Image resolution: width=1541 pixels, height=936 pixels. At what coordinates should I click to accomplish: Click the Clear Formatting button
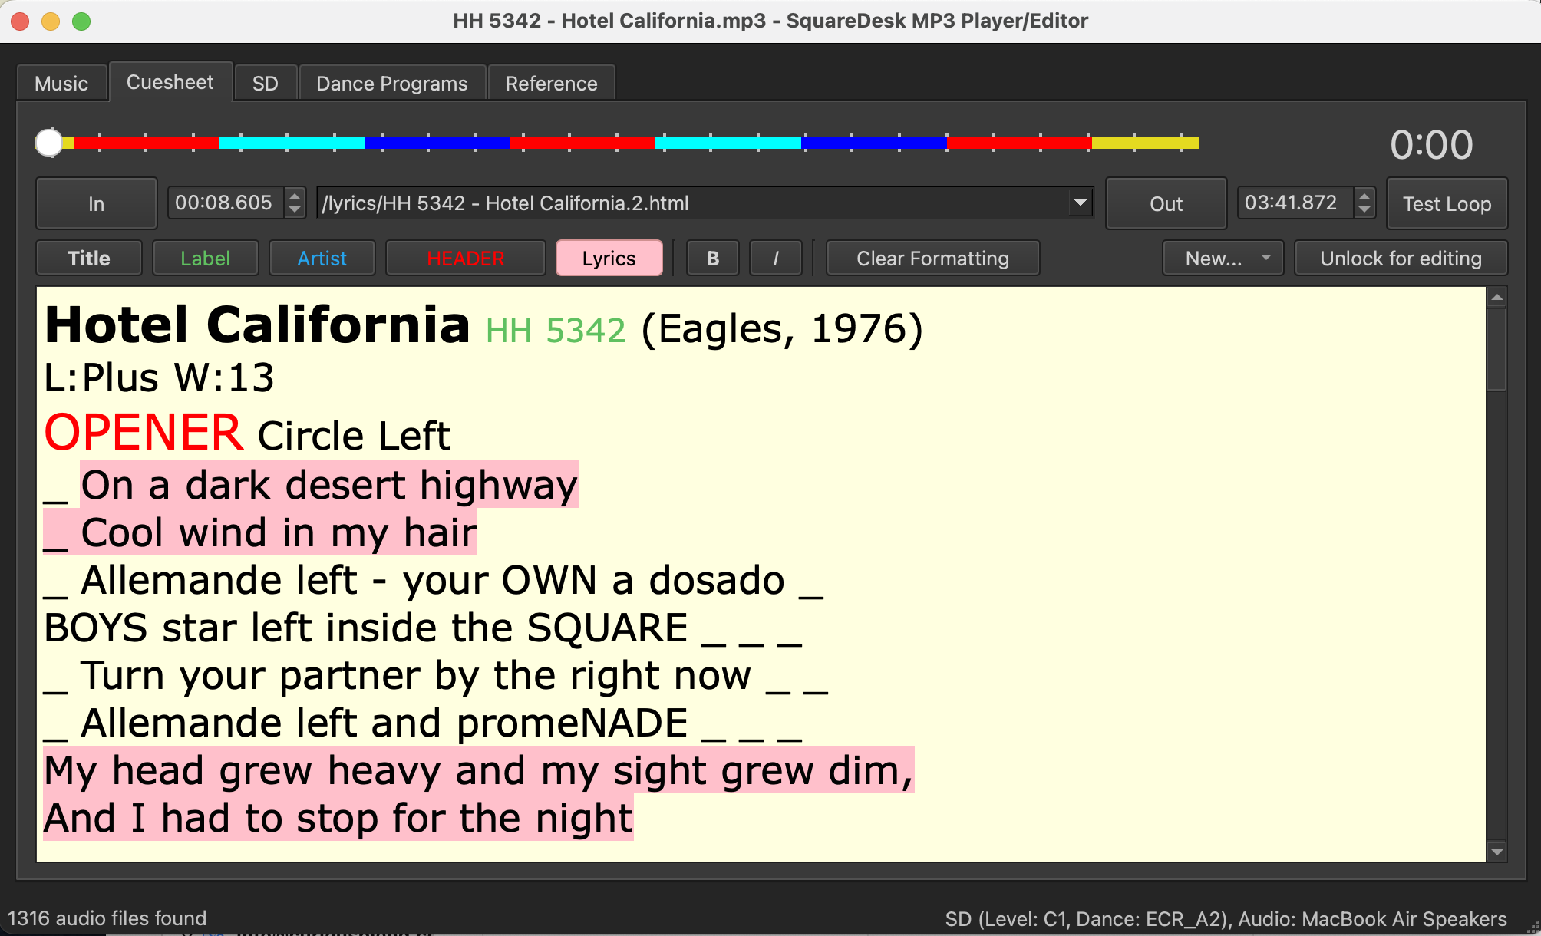tap(932, 258)
